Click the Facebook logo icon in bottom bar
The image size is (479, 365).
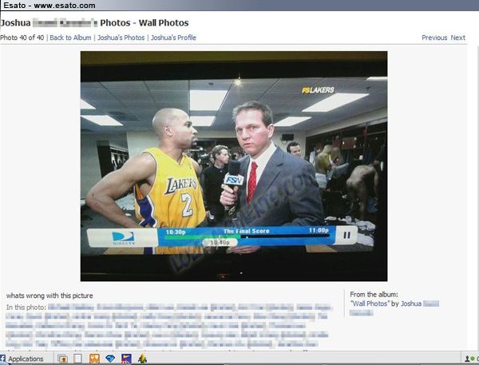pyautogui.click(x=2, y=359)
